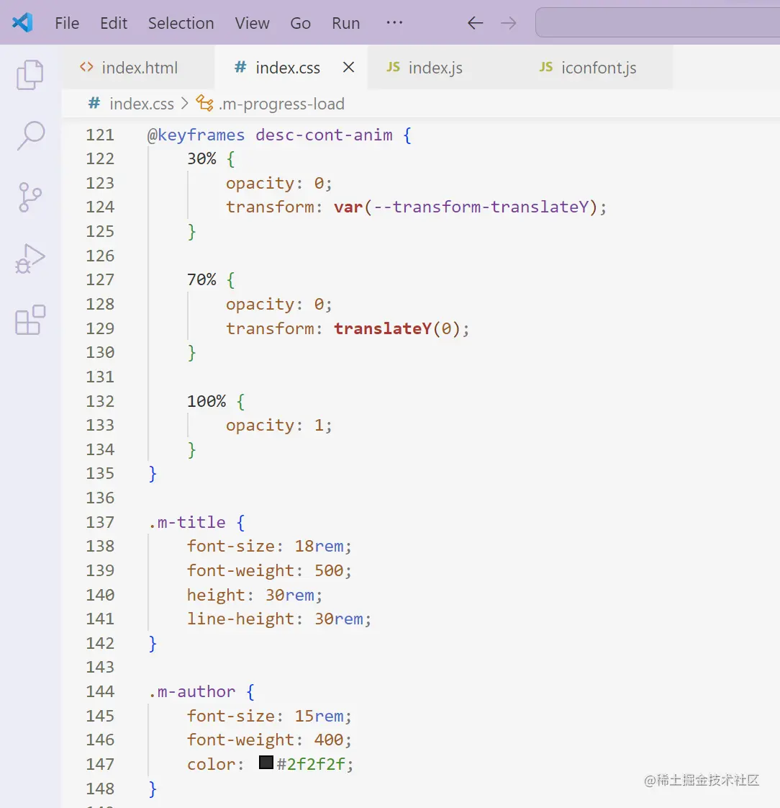Screen dimensions: 780x808
Task: Close the index.css tab
Action: click(348, 68)
